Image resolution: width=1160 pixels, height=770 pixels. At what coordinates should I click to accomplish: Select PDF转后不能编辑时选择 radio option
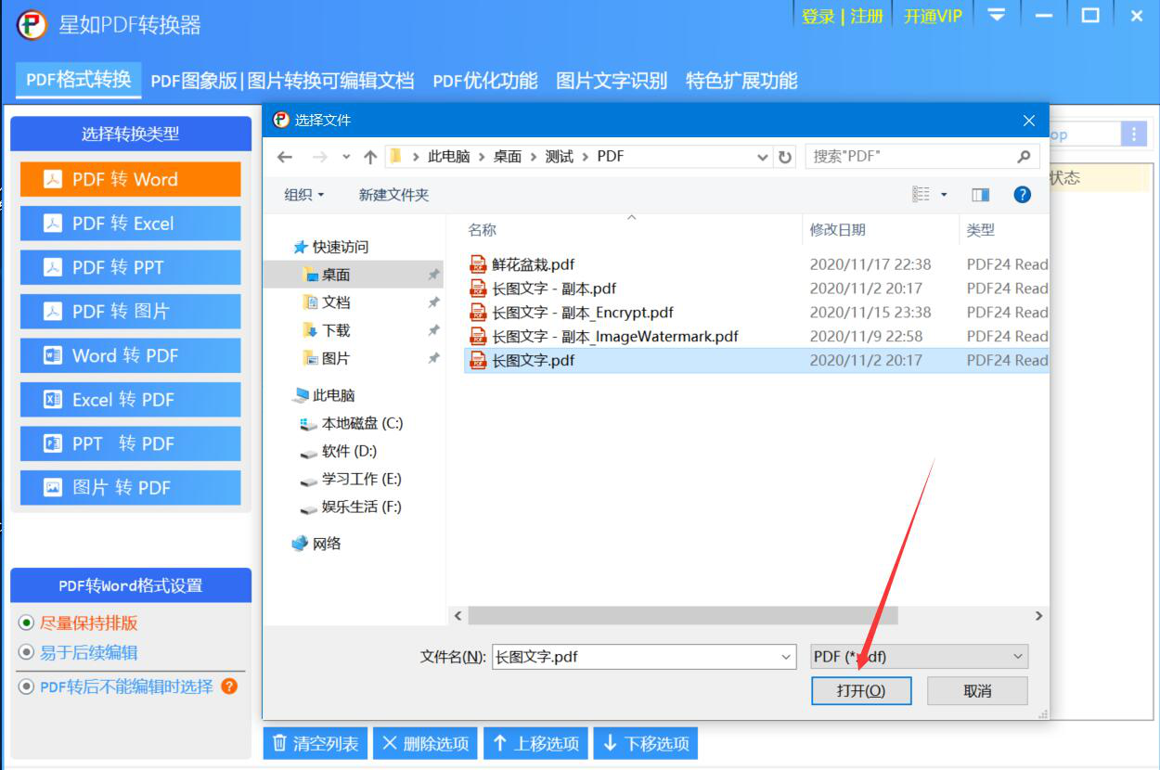(26, 687)
